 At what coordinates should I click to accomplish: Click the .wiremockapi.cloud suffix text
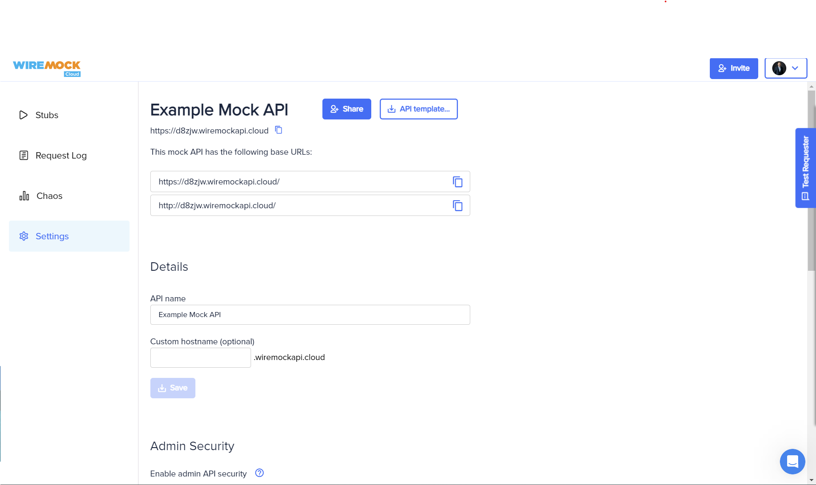coord(289,357)
